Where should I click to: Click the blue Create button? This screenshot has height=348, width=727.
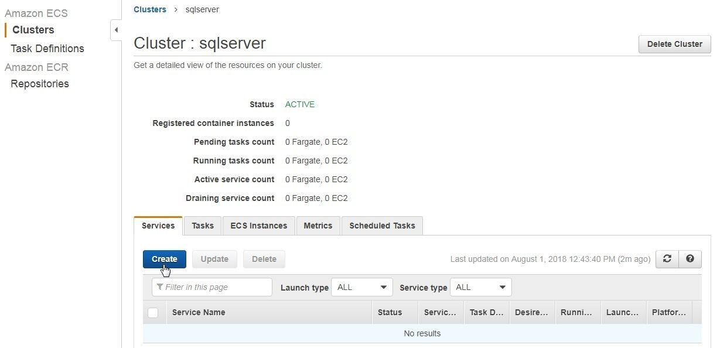point(165,259)
